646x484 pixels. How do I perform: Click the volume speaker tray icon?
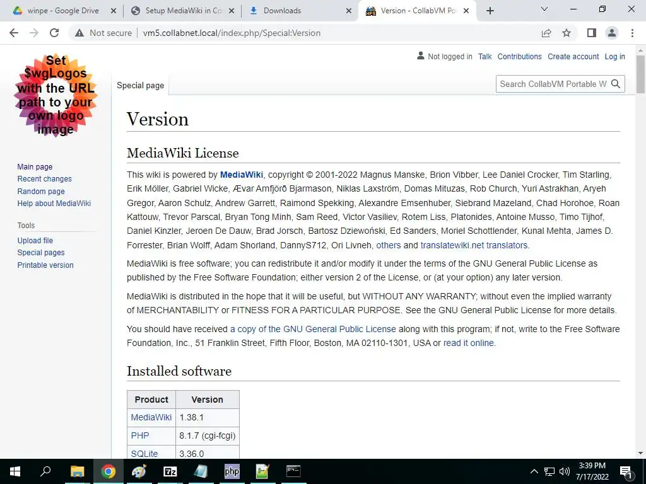pos(565,471)
